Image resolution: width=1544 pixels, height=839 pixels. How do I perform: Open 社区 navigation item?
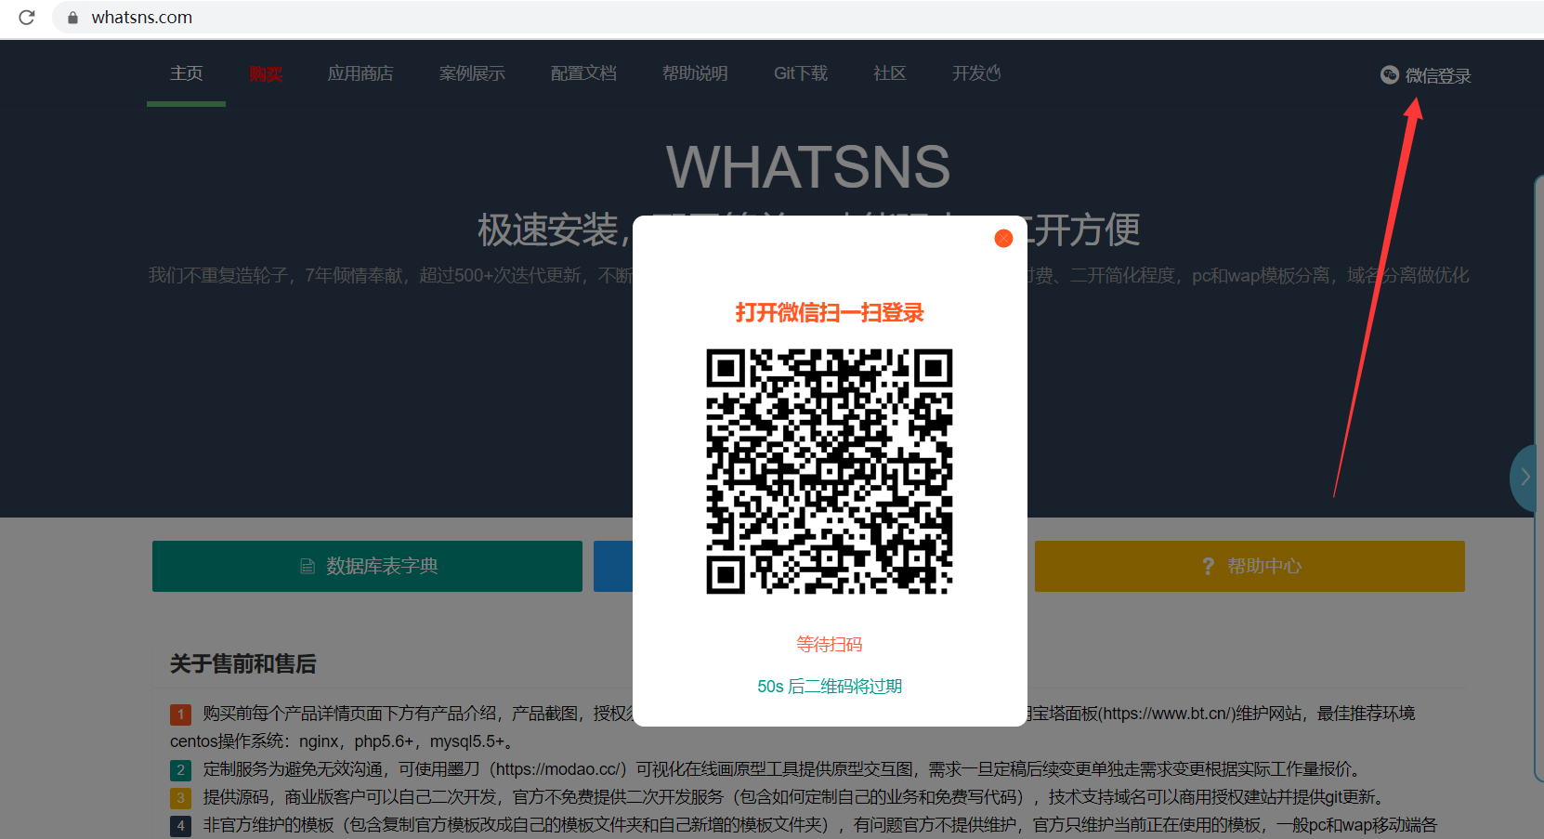[x=890, y=73]
